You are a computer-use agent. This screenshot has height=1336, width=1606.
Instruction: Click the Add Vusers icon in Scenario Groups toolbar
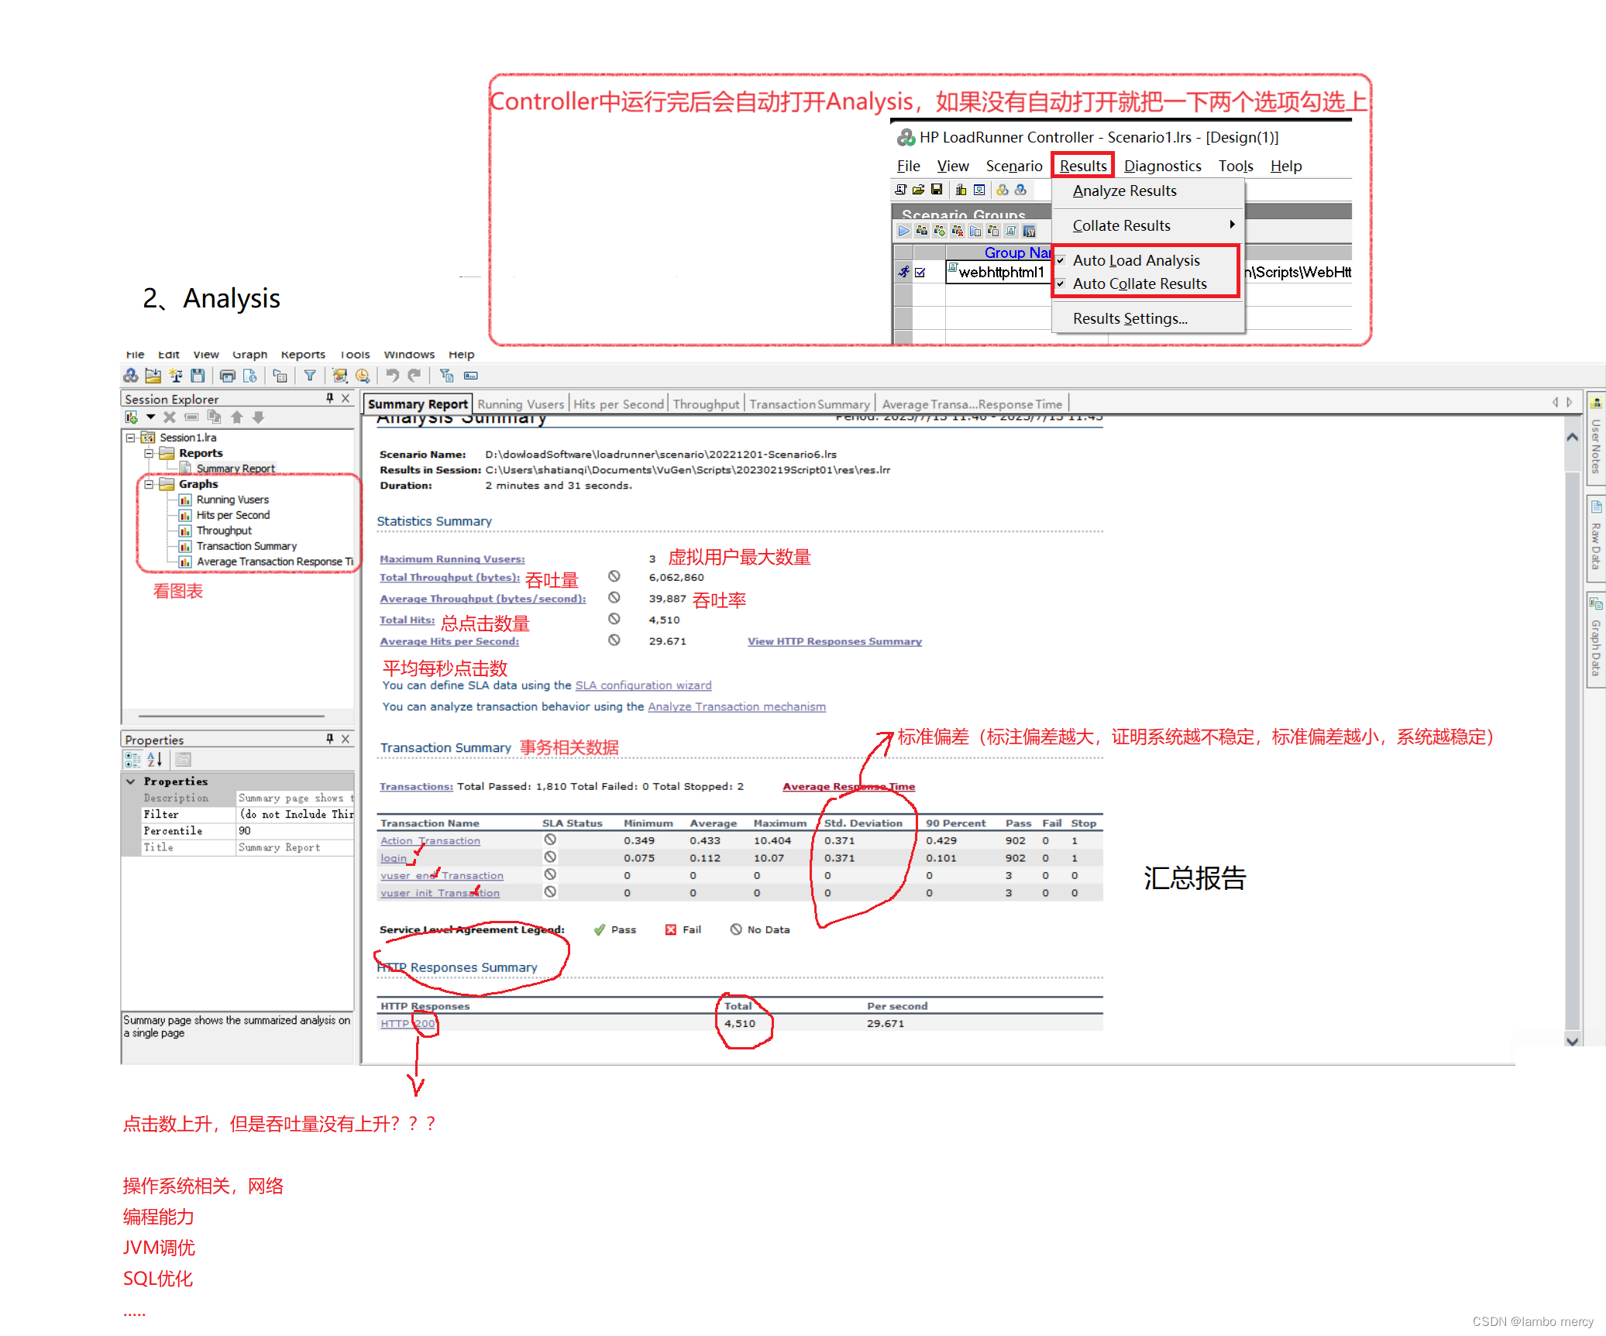point(940,231)
